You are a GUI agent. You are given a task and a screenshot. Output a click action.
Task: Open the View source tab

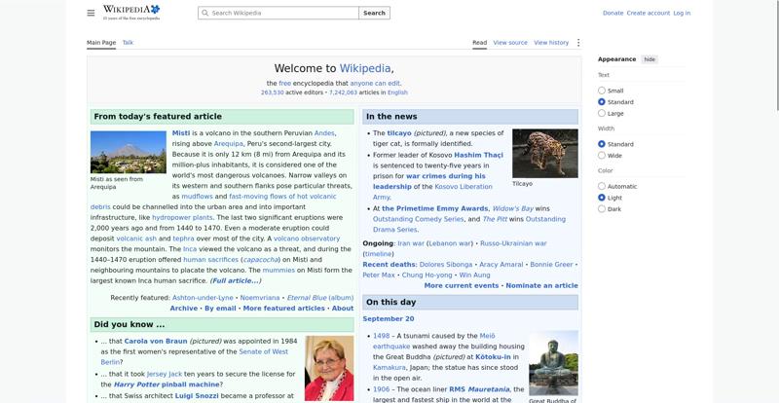coord(510,43)
